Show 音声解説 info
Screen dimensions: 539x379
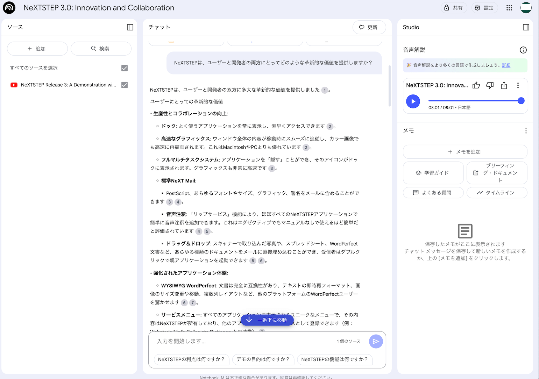coord(523,50)
